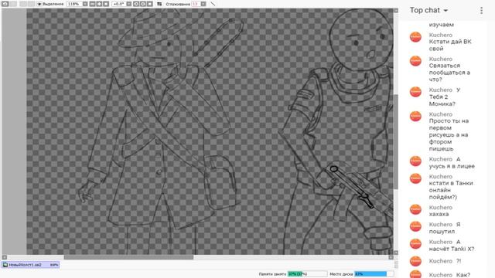Click the horizontal scrollbar left arrow
Image resolution: width=495 pixels, height=278 pixels.
[x=4, y=257]
